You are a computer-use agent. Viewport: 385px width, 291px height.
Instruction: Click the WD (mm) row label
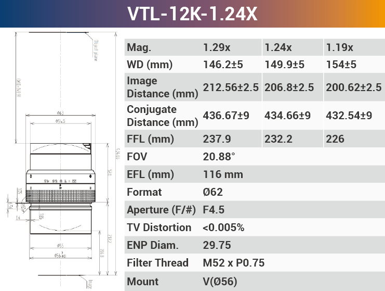click(150, 65)
